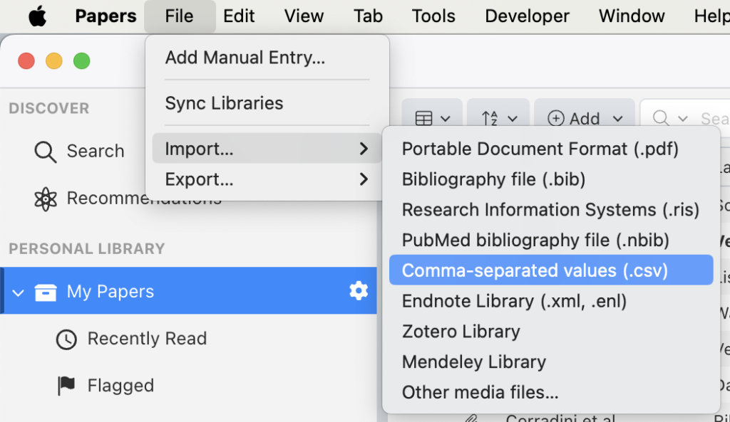Click the Flagged flag icon
The width and height of the screenshot is (730, 422).
[66, 386]
